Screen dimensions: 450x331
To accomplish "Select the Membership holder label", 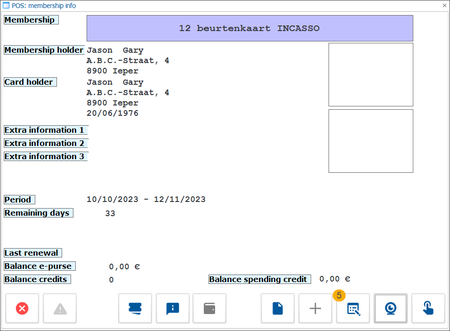I will 44,50.
